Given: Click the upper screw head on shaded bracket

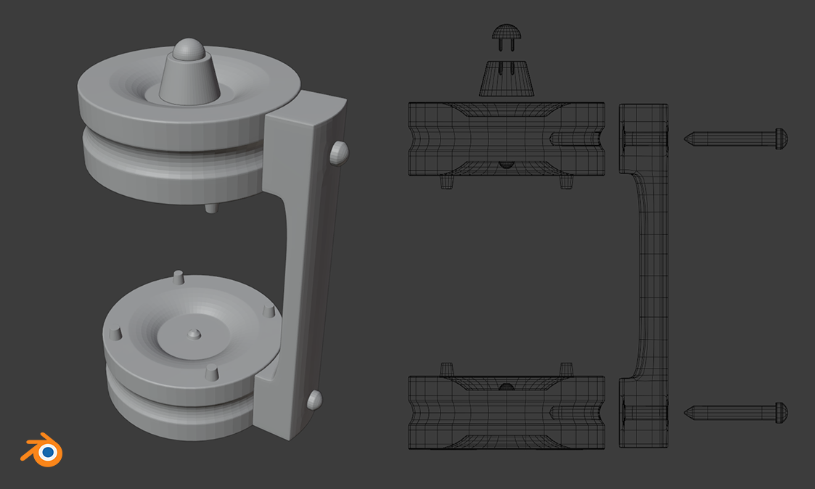Looking at the screenshot, I should point(339,152).
